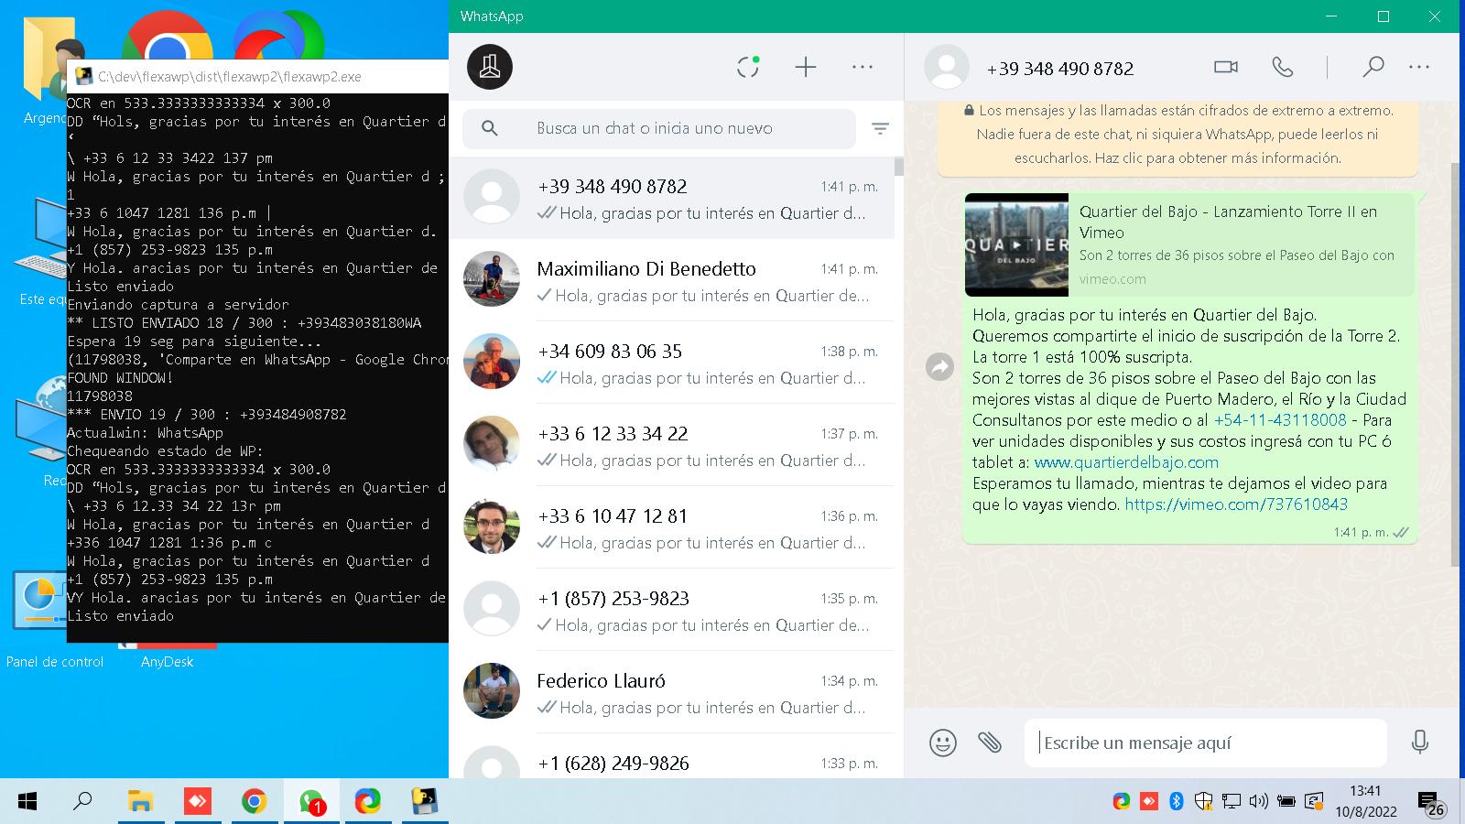Viewport: 1465px width, 824px height.
Task: Click Maximiliano Di Benedetto's profile photo
Action: click(492, 279)
